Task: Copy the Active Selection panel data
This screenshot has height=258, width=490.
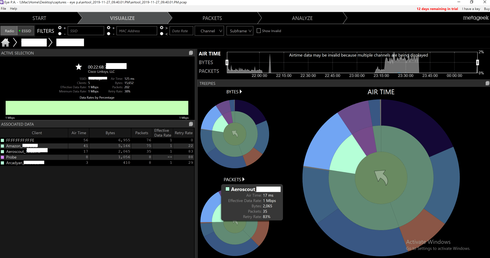Action: 191,53
